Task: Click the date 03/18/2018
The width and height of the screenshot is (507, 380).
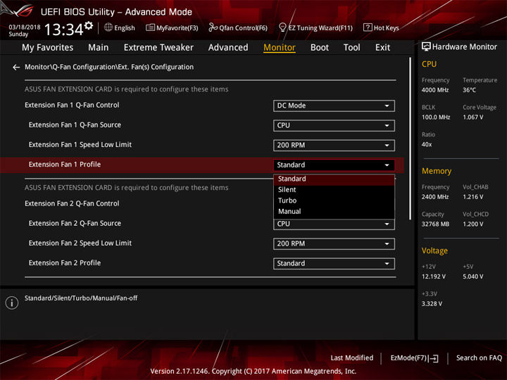Action: [24, 27]
